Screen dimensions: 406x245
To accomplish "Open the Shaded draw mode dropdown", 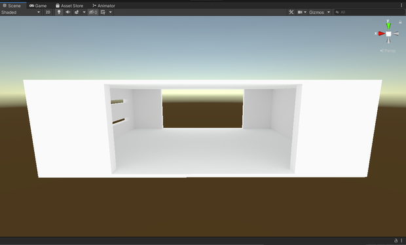I will tap(21, 12).
